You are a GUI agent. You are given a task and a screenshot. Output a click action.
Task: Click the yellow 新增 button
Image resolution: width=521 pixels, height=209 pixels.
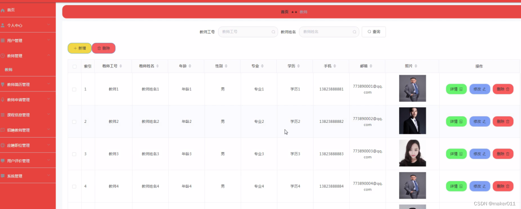pos(79,48)
